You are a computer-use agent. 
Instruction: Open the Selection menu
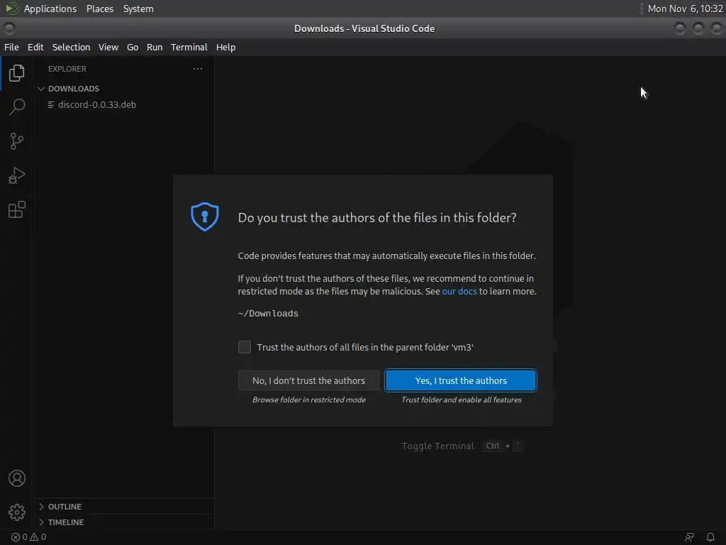coord(72,48)
